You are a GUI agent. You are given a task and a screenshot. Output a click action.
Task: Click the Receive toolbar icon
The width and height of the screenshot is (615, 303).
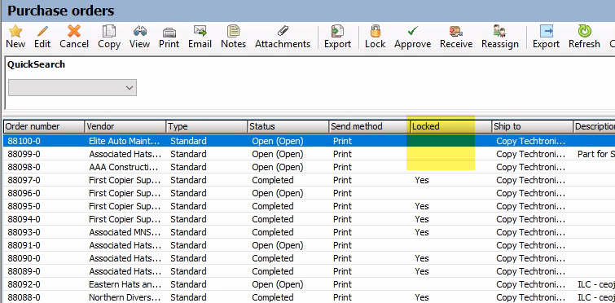pyautogui.click(x=456, y=31)
